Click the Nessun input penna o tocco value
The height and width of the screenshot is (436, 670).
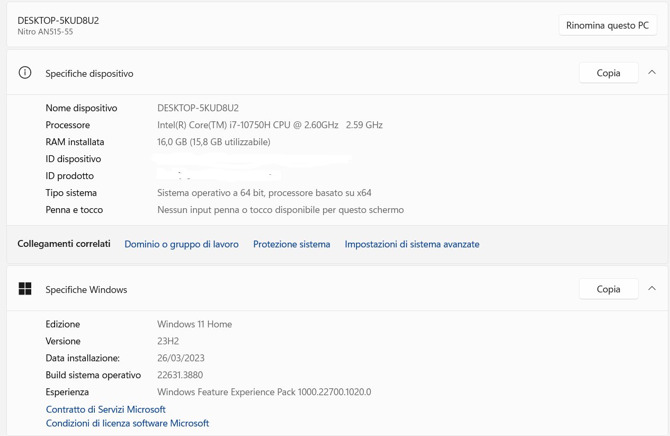pos(281,210)
